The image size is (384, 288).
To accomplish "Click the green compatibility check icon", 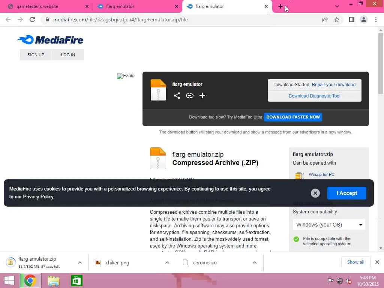I will click(x=296, y=239).
